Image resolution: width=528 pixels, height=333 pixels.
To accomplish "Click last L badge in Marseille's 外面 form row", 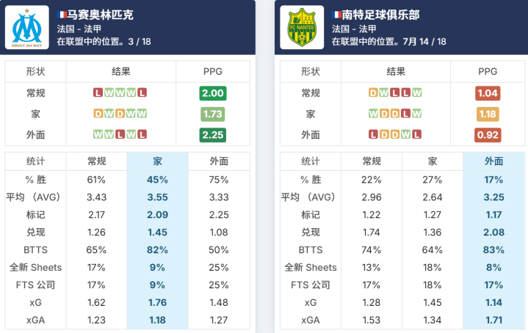I will click(x=142, y=135).
